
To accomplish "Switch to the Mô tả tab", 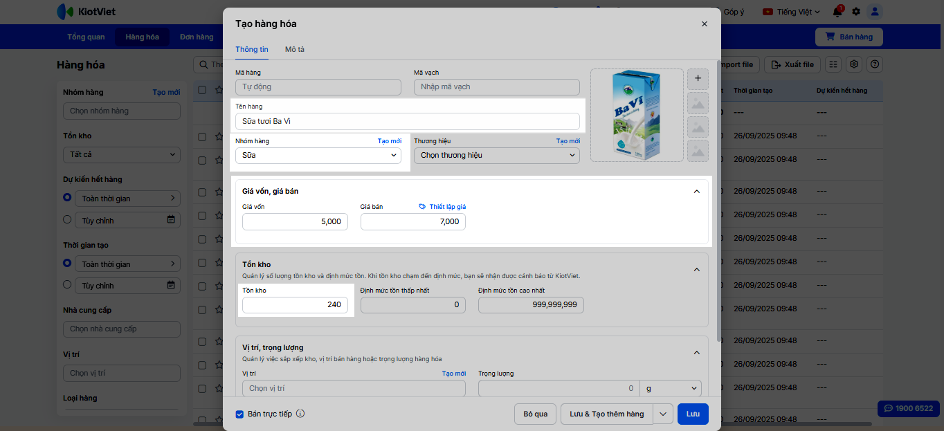I will pos(294,49).
